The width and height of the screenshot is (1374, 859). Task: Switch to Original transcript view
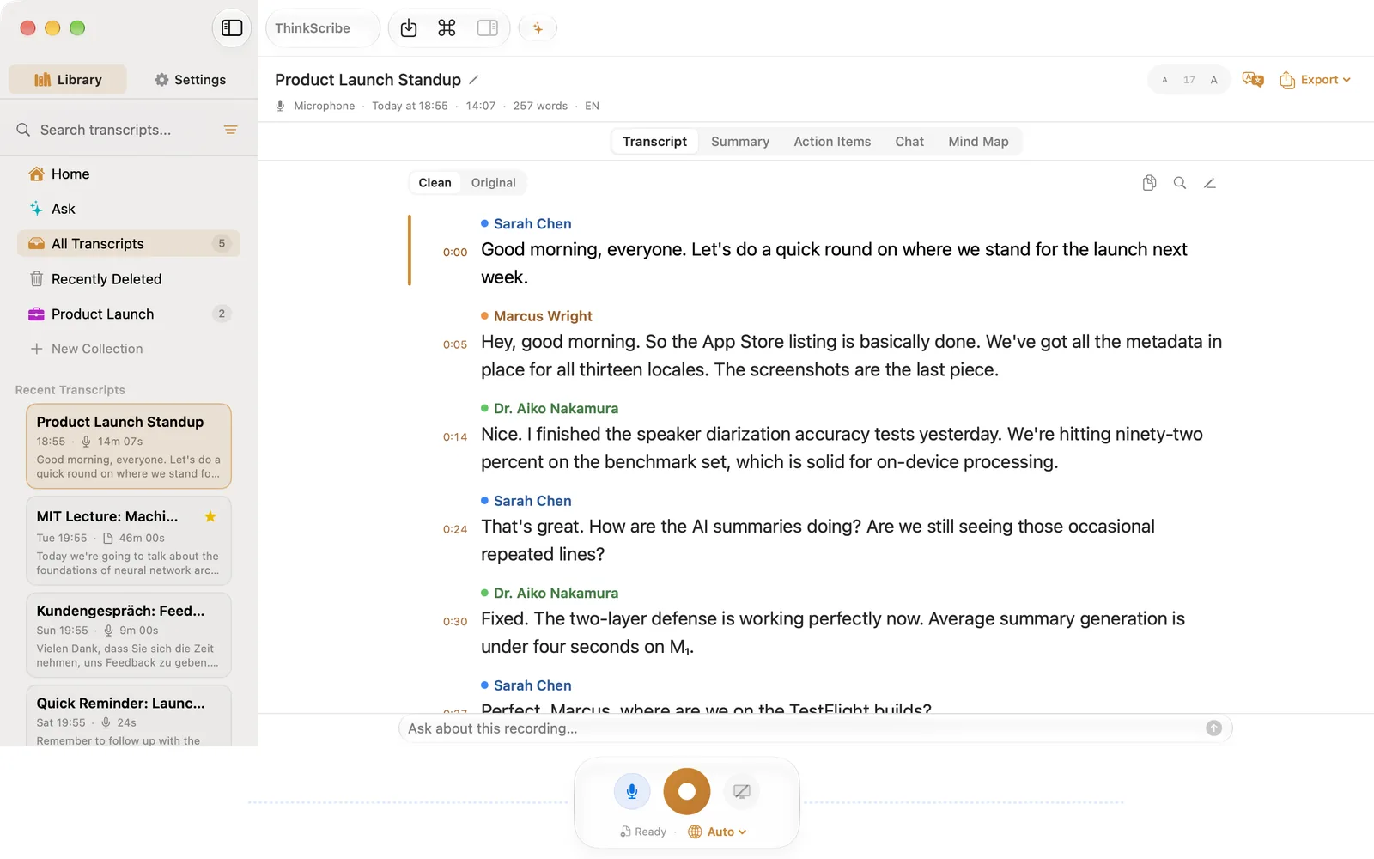pos(493,183)
